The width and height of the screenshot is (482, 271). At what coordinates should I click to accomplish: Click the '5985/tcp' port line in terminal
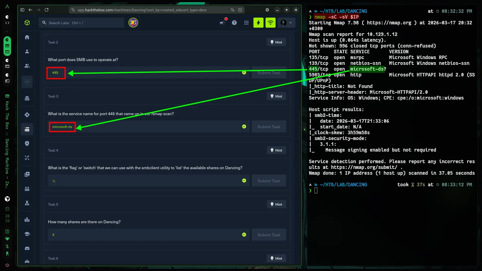pyautogui.click(x=392, y=75)
